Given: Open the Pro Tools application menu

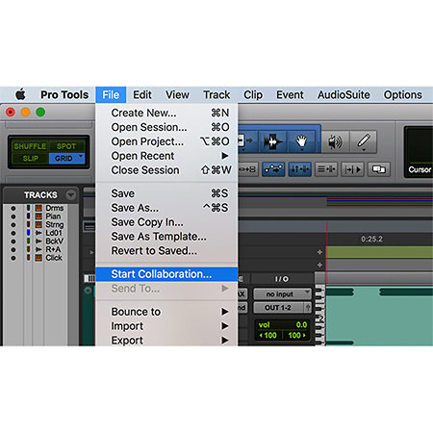Looking at the screenshot, I should (64, 94).
